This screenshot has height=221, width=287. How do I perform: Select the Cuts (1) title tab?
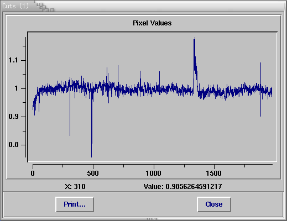pos(15,6)
